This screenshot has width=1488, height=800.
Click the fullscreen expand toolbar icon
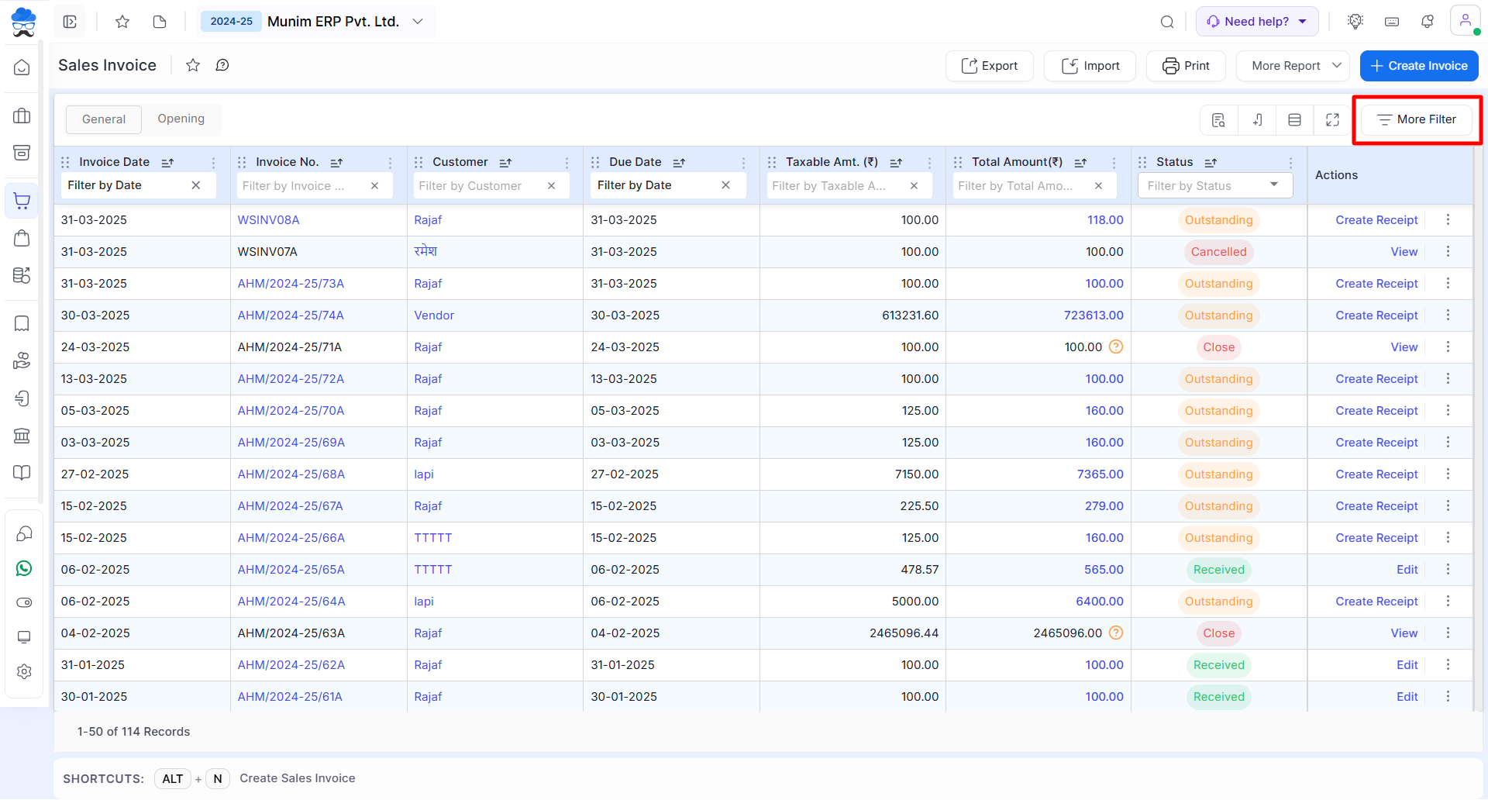tap(1332, 119)
